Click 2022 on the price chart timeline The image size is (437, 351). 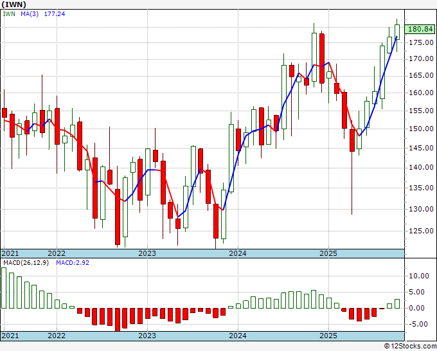coord(57,253)
